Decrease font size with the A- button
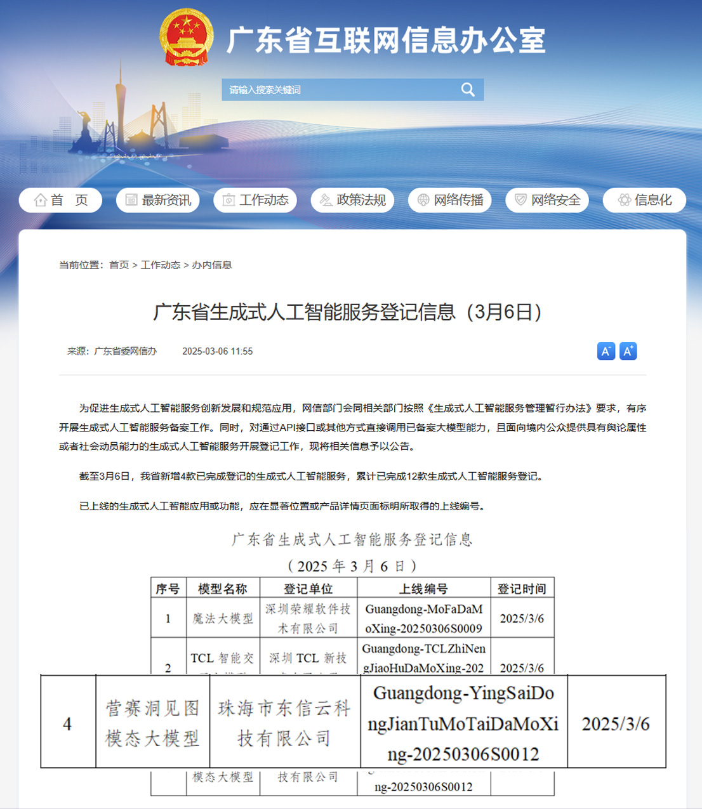Viewport: 702px width, 809px height. tap(606, 351)
